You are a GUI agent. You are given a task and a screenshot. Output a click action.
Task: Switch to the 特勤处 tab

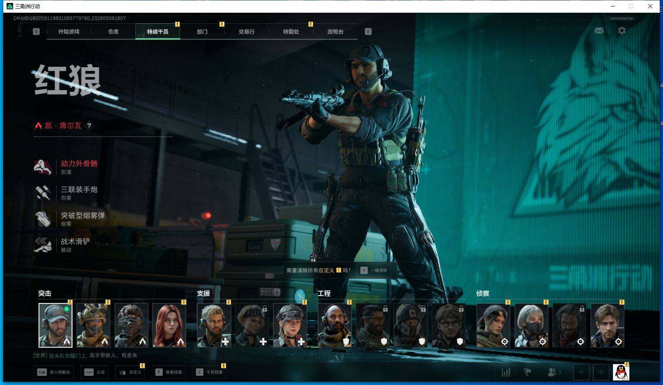pyautogui.click(x=291, y=32)
